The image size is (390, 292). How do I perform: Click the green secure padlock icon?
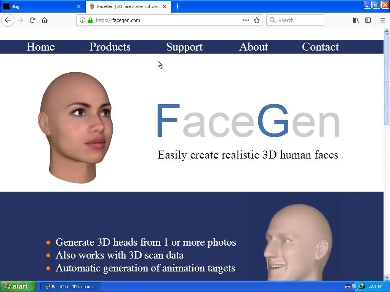tap(90, 21)
